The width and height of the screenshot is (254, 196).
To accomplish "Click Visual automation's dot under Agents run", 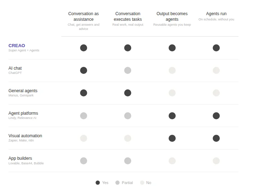I will coord(216,138).
